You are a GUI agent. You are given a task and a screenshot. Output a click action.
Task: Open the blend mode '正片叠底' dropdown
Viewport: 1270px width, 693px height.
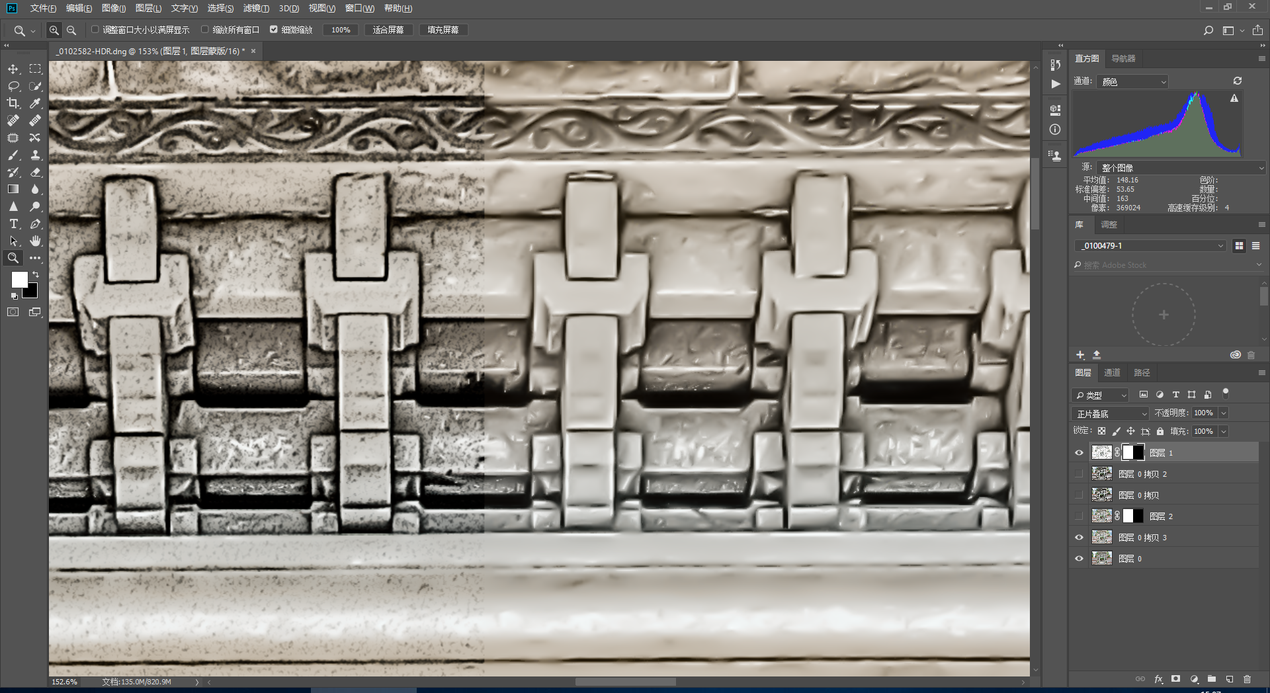(1111, 414)
